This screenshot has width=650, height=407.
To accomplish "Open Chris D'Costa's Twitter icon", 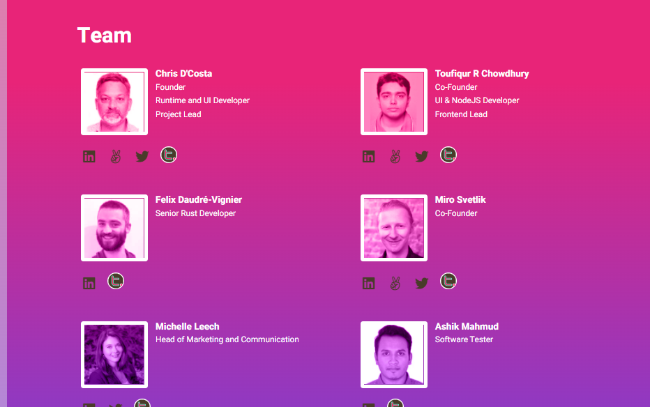I will click(142, 156).
